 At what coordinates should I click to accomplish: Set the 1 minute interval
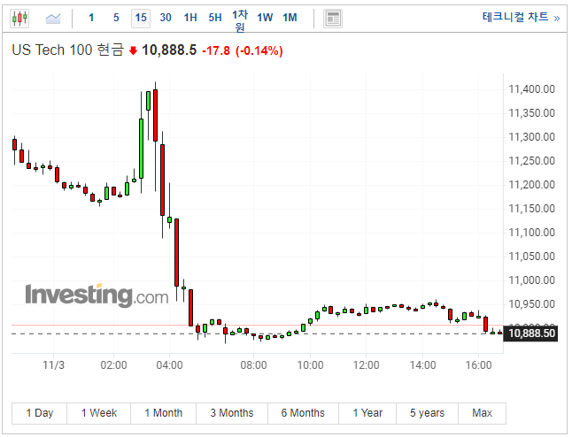[91, 18]
